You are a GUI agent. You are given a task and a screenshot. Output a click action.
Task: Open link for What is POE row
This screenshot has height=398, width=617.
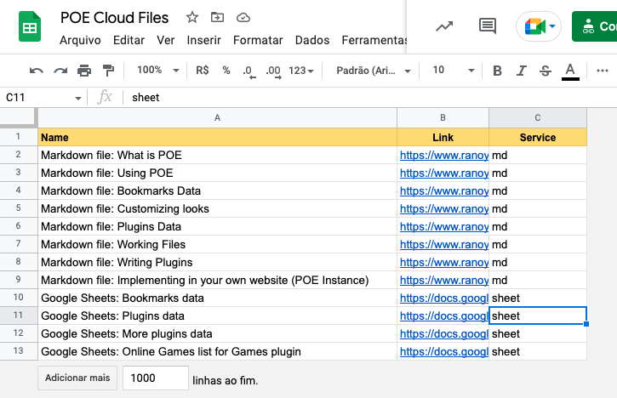[444, 155]
